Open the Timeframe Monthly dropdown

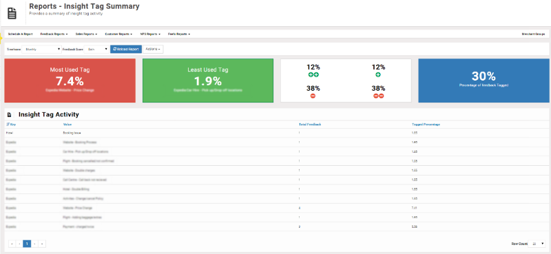pos(41,50)
